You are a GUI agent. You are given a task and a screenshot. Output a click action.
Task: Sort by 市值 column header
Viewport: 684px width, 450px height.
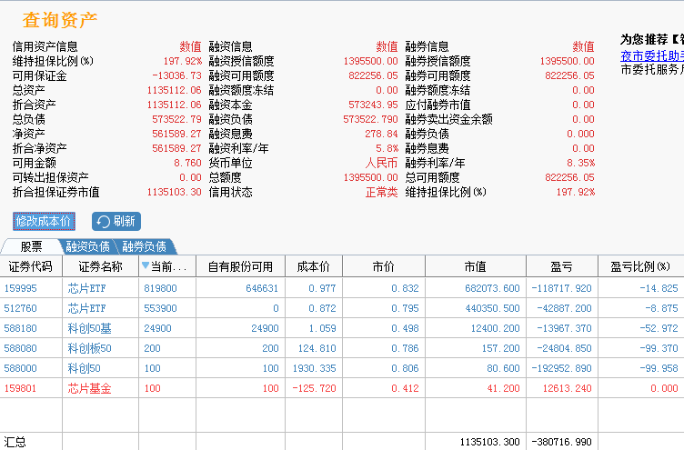476,266
